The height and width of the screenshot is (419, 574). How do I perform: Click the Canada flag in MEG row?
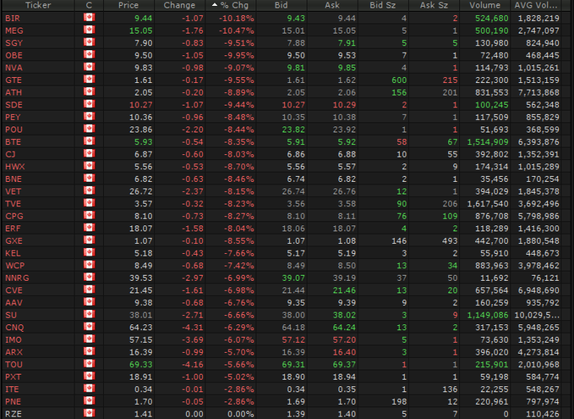point(89,30)
